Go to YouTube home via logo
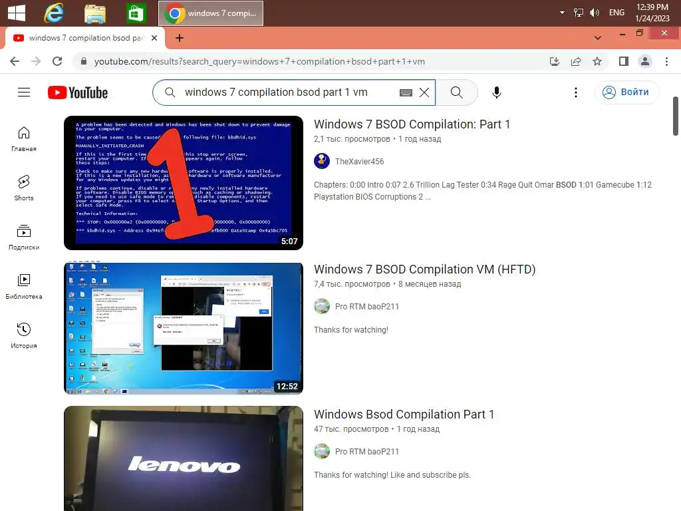 click(78, 92)
